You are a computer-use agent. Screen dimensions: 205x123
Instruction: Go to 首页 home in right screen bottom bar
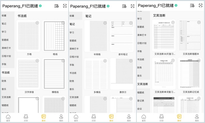coord(144,118)
